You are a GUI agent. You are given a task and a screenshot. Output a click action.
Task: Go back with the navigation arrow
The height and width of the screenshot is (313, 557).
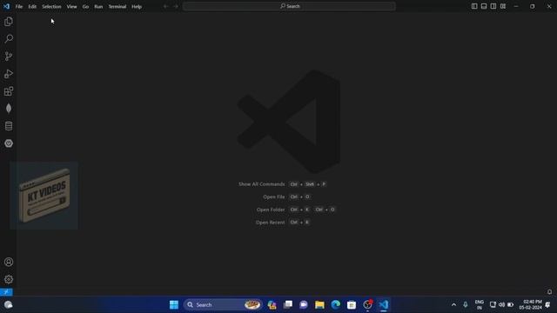(166, 6)
